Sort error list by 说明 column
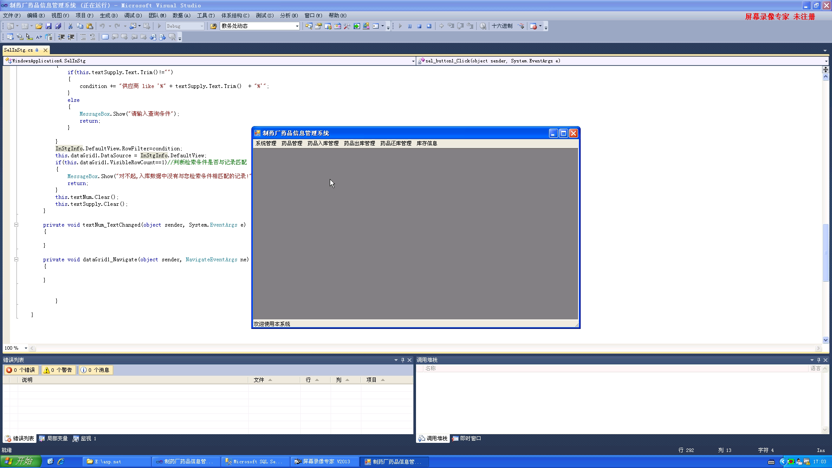The width and height of the screenshot is (832, 468). click(133, 380)
